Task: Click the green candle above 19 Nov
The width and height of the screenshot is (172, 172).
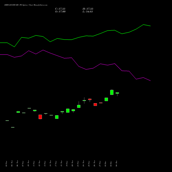Action: pyautogui.click(x=68, y=111)
